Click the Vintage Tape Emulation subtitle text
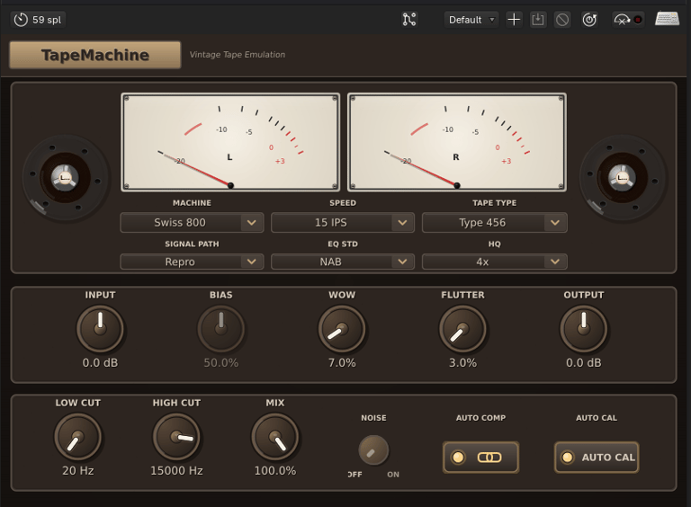The height and width of the screenshot is (507, 691). pyautogui.click(x=238, y=55)
